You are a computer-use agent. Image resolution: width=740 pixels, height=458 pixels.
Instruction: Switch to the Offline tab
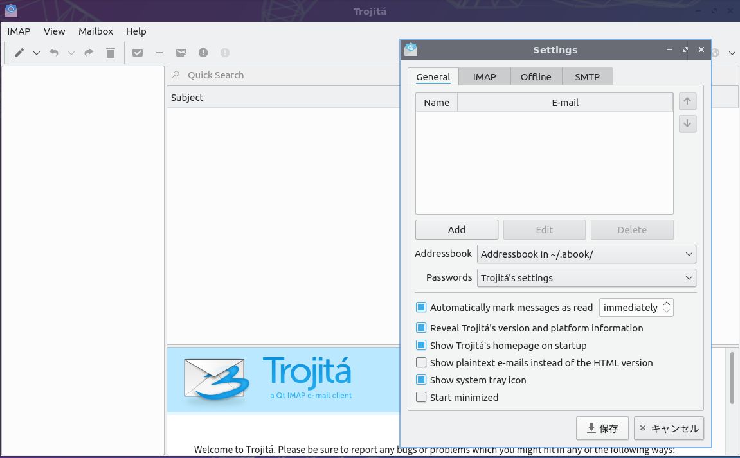(x=536, y=77)
